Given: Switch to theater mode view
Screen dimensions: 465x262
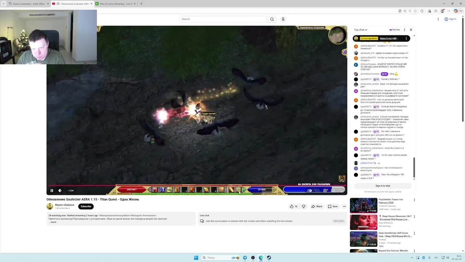Looking at the screenshot, I should click(x=333, y=190).
